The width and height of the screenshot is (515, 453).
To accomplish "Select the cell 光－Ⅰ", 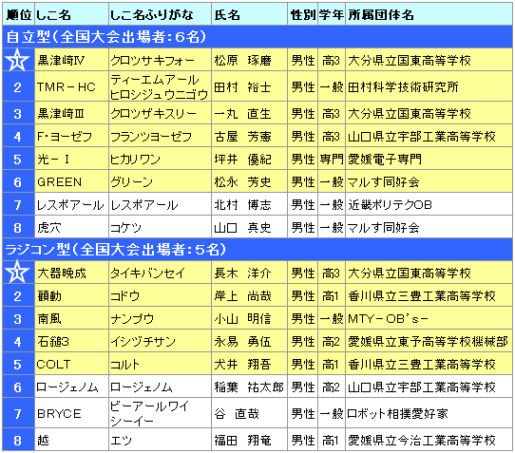I will pyautogui.click(x=71, y=159).
